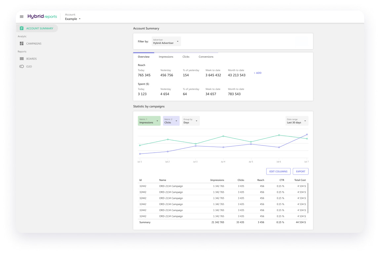
Task: Switch to the Impressions tab
Action: (166, 57)
